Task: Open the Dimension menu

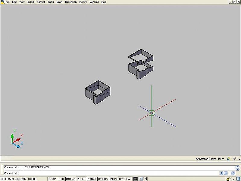Action: click(71, 2)
